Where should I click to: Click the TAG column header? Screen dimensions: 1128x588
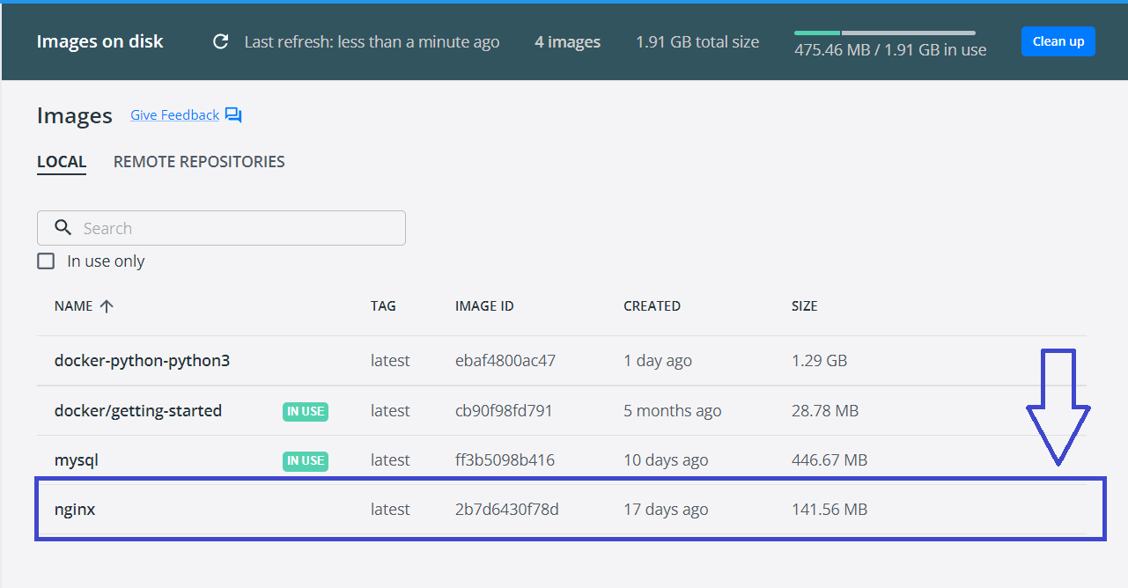coord(383,306)
